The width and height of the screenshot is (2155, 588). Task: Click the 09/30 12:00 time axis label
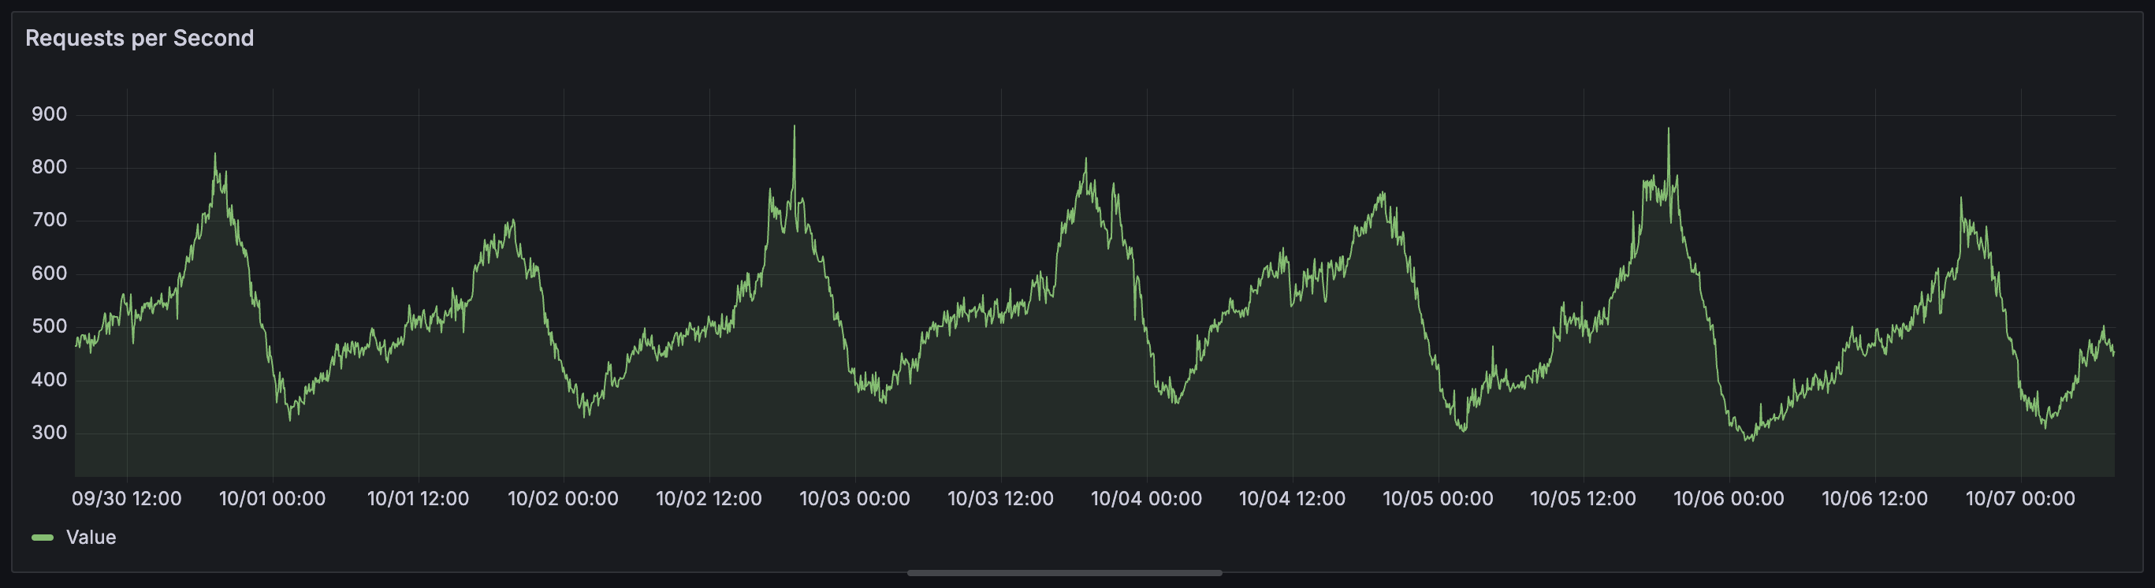(126, 500)
